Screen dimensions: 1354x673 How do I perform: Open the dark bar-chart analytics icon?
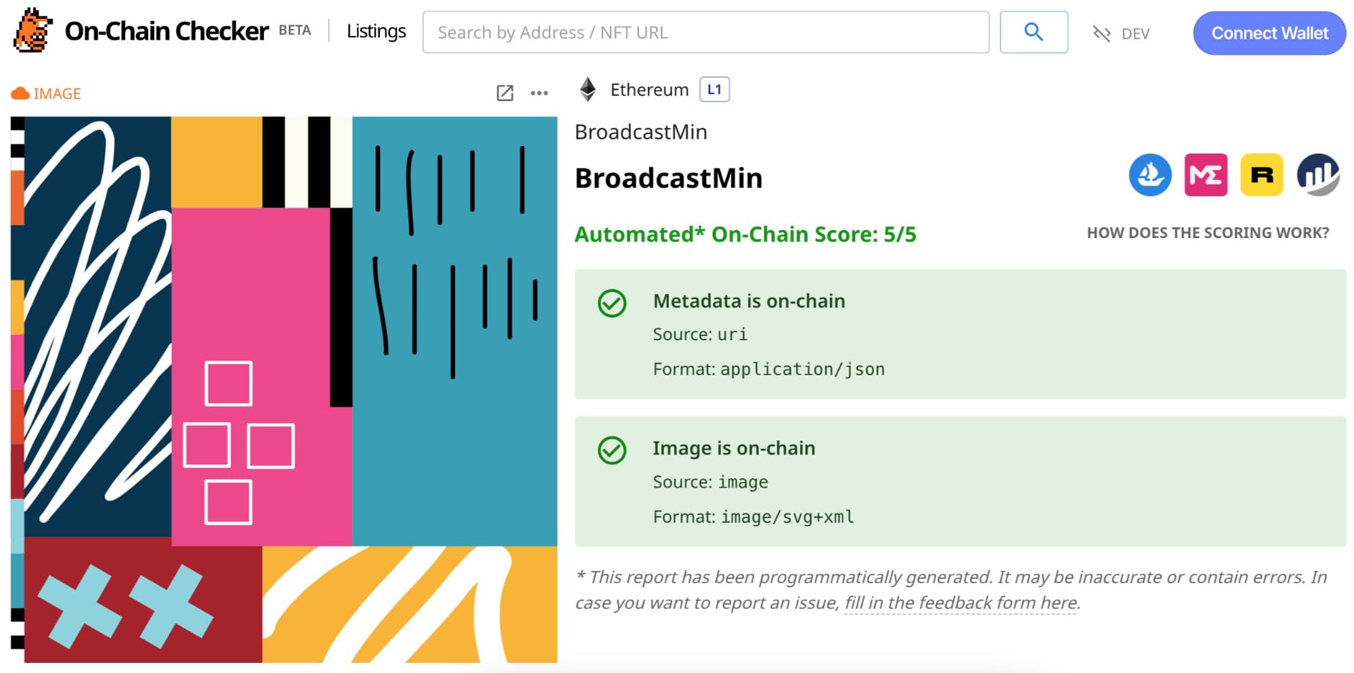click(x=1317, y=175)
